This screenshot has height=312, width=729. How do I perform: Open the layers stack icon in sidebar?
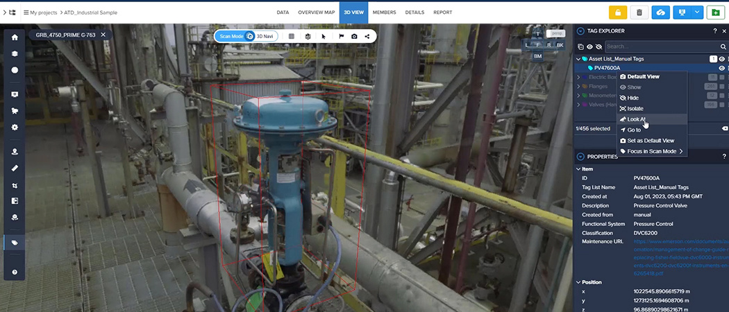pyautogui.click(x=15, y=54)
